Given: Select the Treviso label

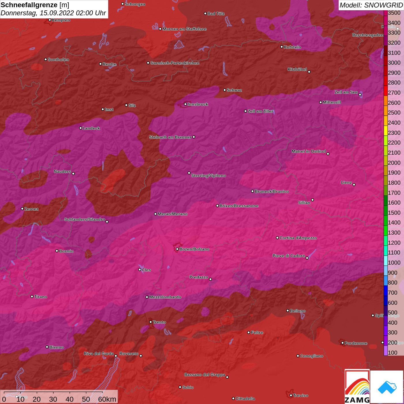Looking at the screenshot, I should (301, 395).
